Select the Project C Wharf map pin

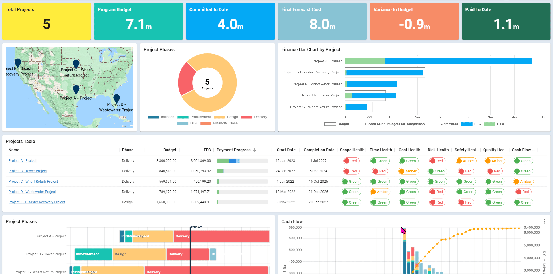pos(76,64)
